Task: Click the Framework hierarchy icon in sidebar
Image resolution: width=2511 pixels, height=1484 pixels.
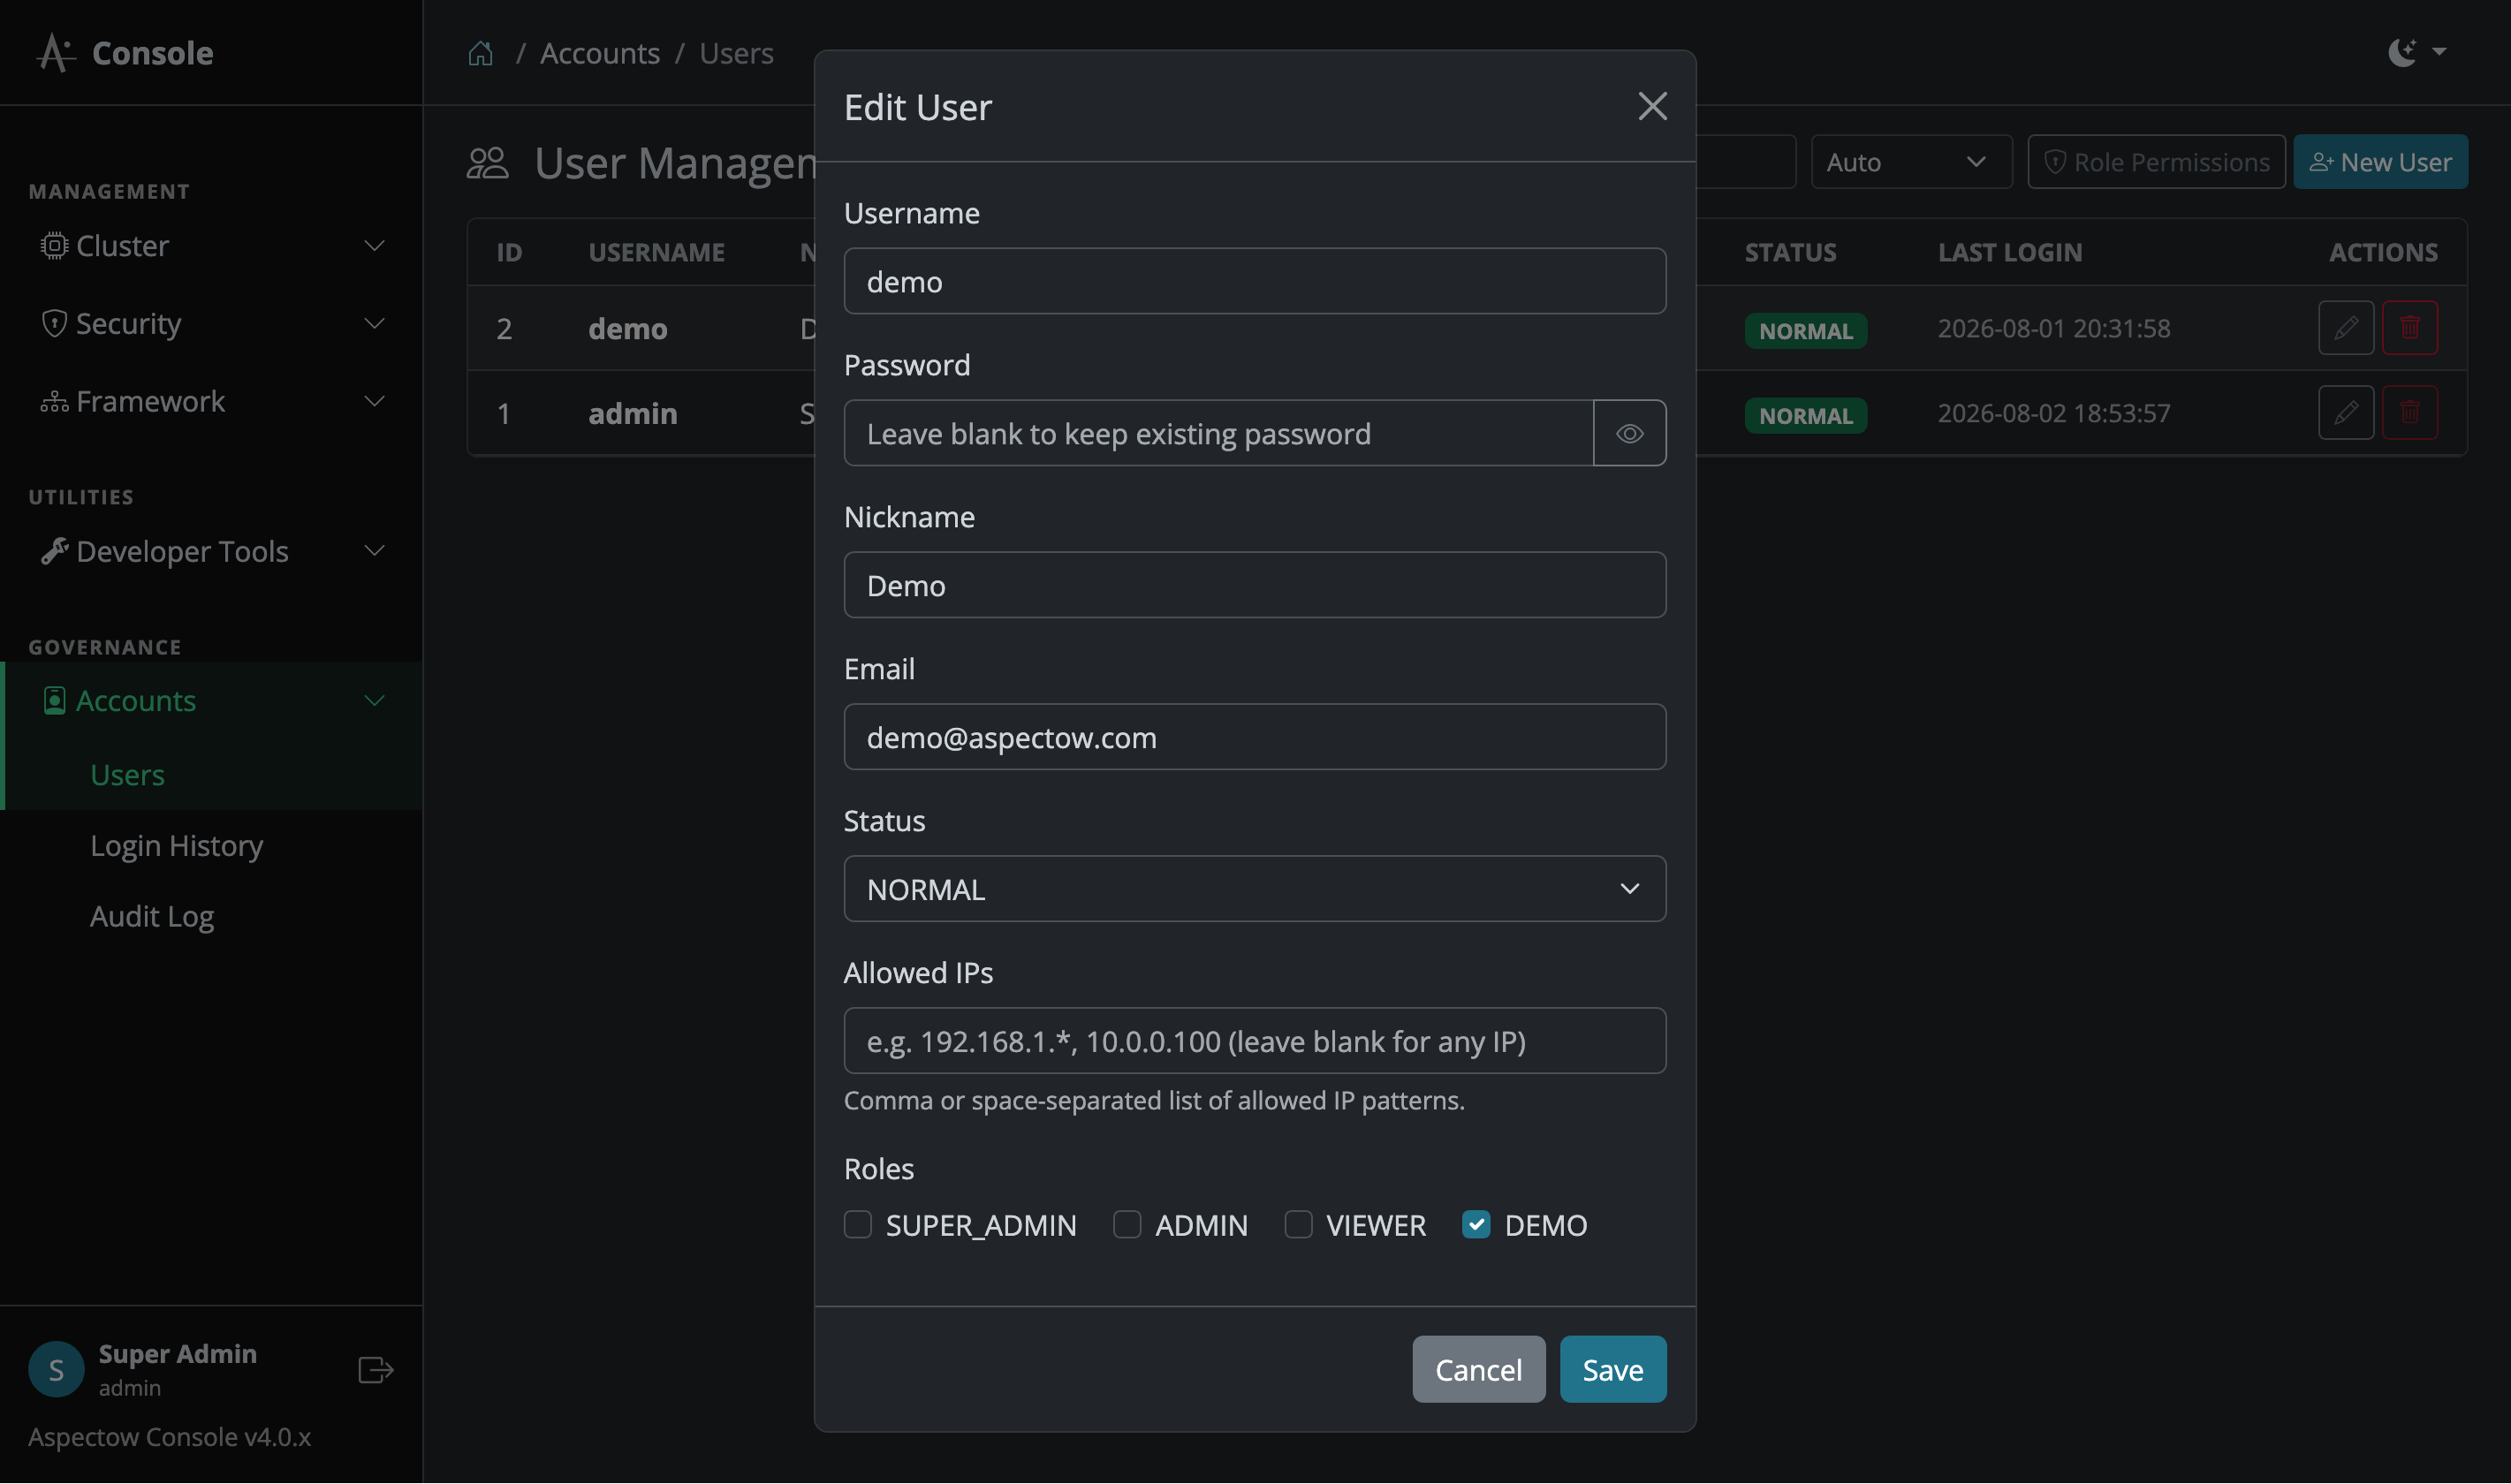Action: tap(54, 402)
